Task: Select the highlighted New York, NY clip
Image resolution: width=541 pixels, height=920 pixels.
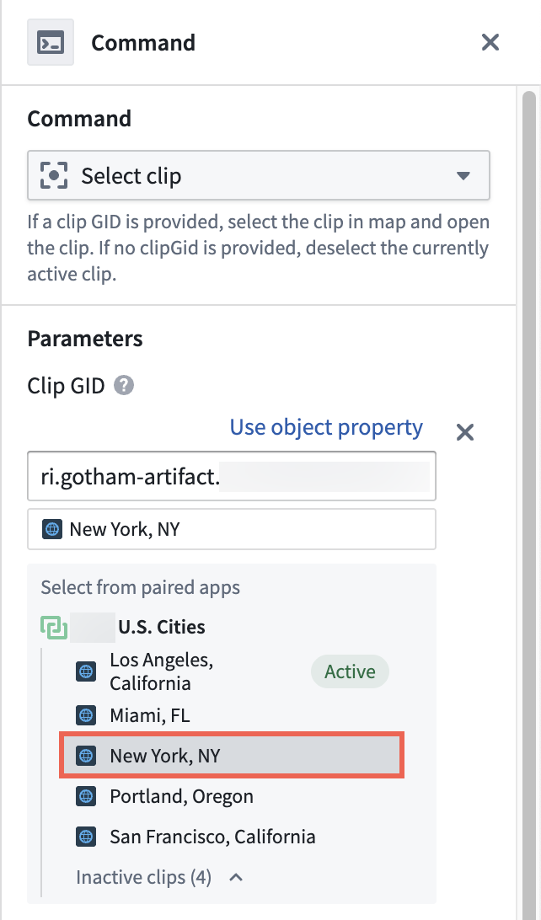Action: [x=169, y=756]
